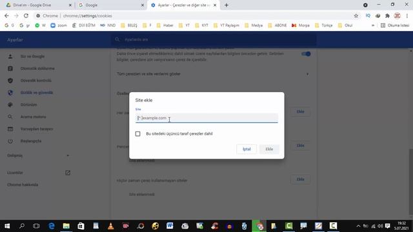Viewport: 413px width, 232px height.
Task: Open Microsoft Store from taskbar
Action: pyautogui.click(x=81, y=226)
